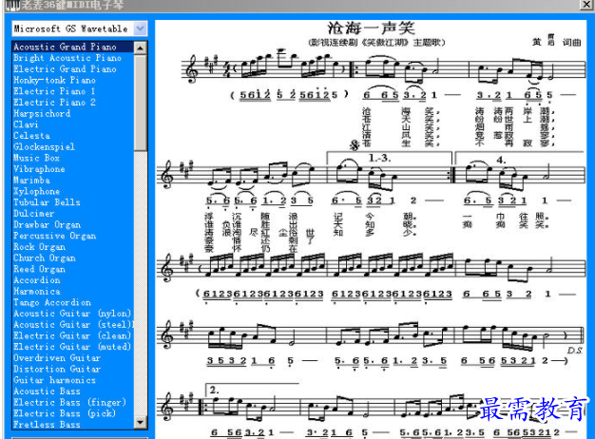Select Distortion Guitar instrument
595x439 pixels.
pos(73,369)
